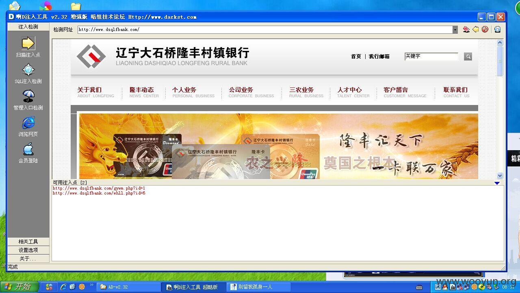
Task: Switch to AD-v2.32 taskbar window
Action: 129,287
